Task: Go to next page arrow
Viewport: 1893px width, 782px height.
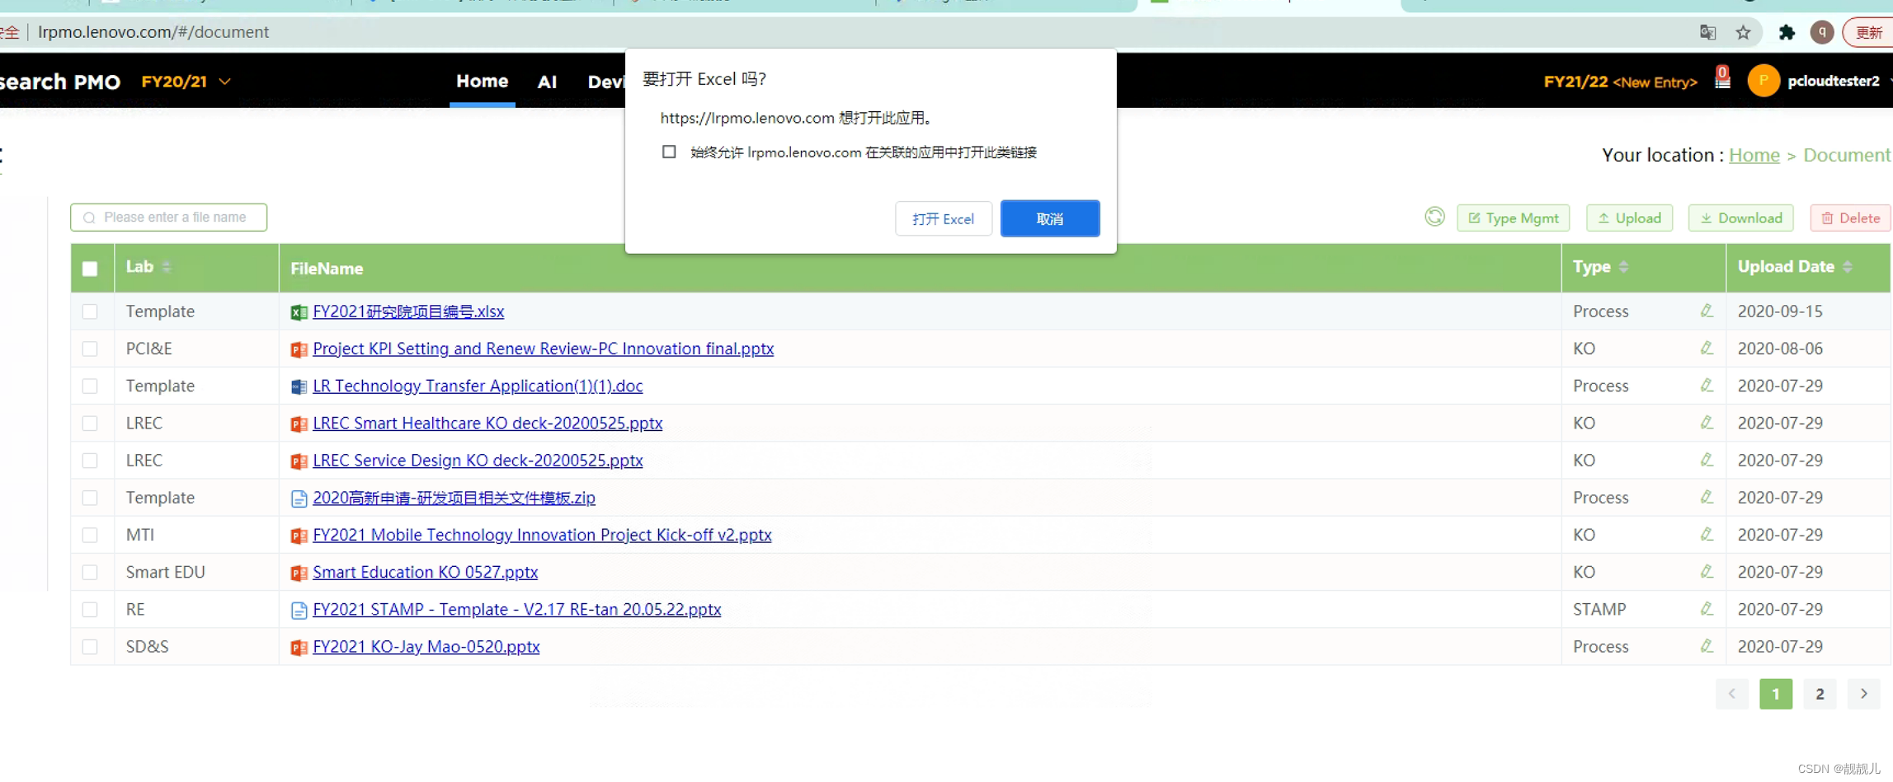Action: click(1863, 694)
